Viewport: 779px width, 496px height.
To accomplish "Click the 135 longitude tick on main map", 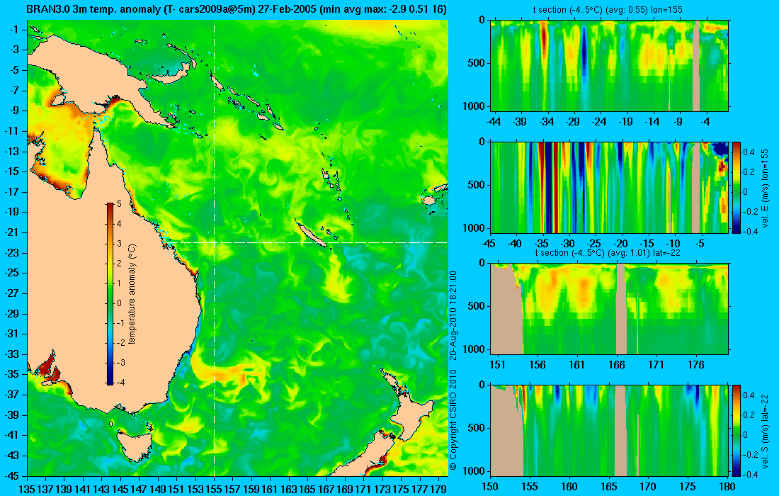I will tap(27, 489).
